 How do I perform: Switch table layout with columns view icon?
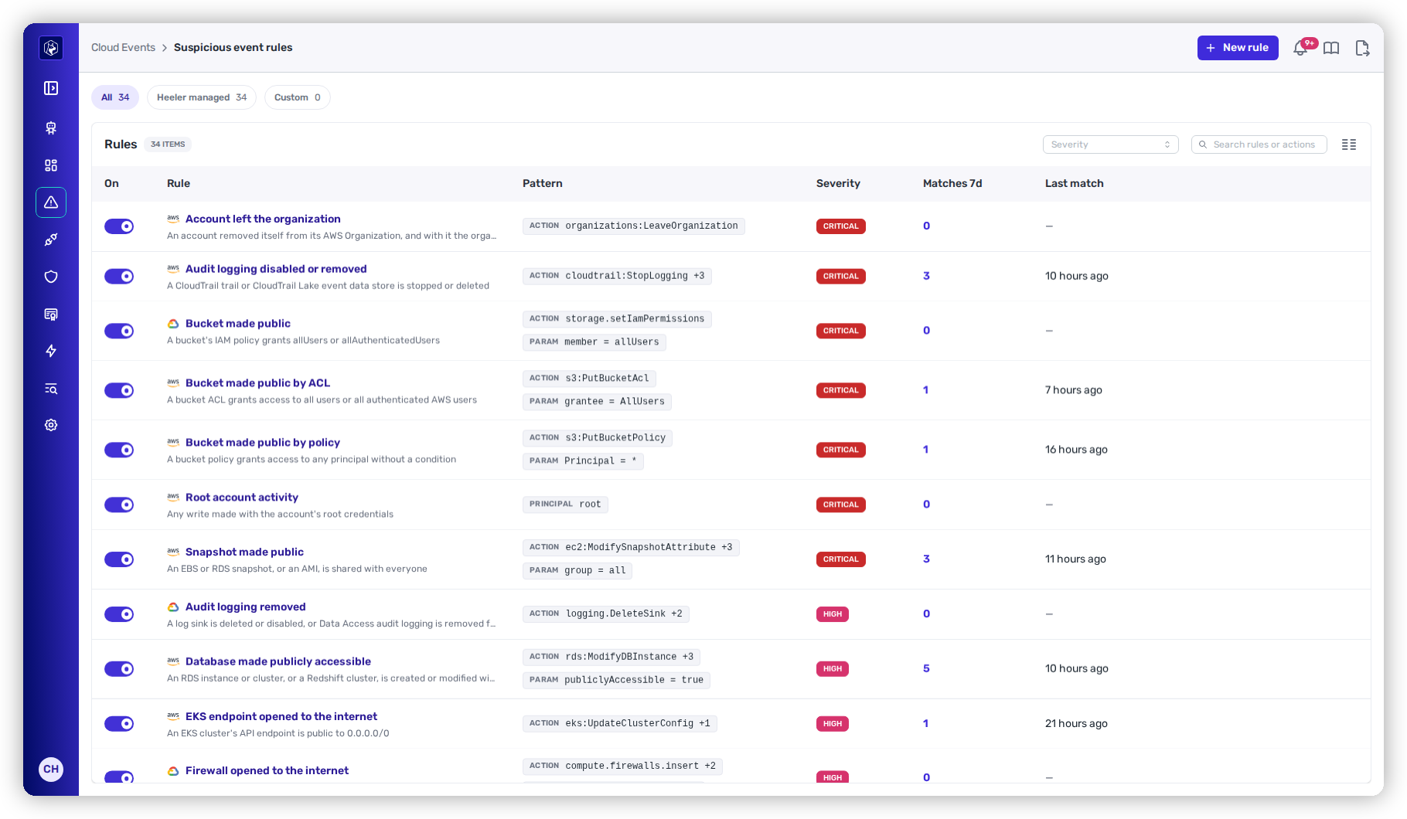(x=1349, y=144)
